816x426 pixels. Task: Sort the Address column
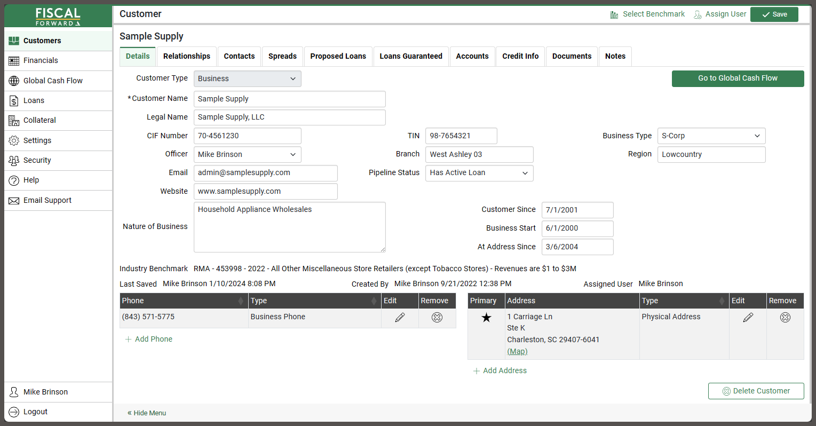571,301
